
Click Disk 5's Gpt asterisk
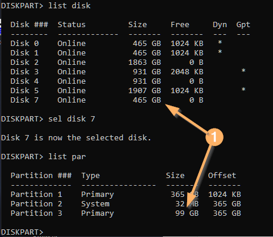pos(244,90)
